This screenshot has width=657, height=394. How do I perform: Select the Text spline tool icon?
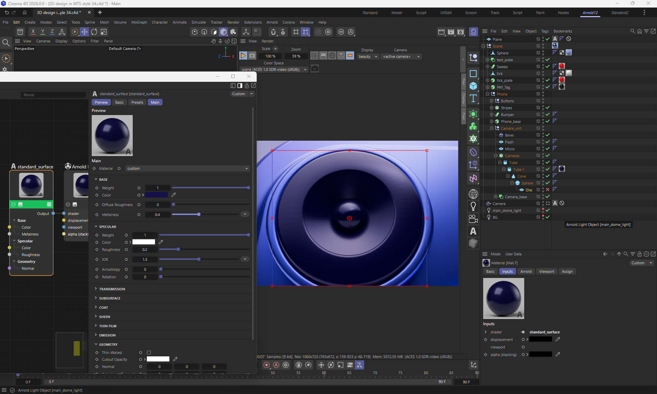click(473, 99)
